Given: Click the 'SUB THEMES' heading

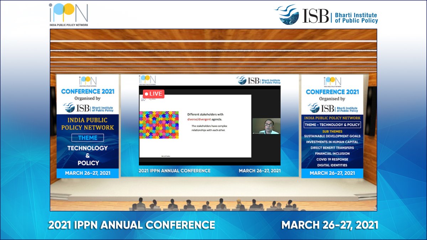Looking at the screenshot, I should [x=332, y=131].
